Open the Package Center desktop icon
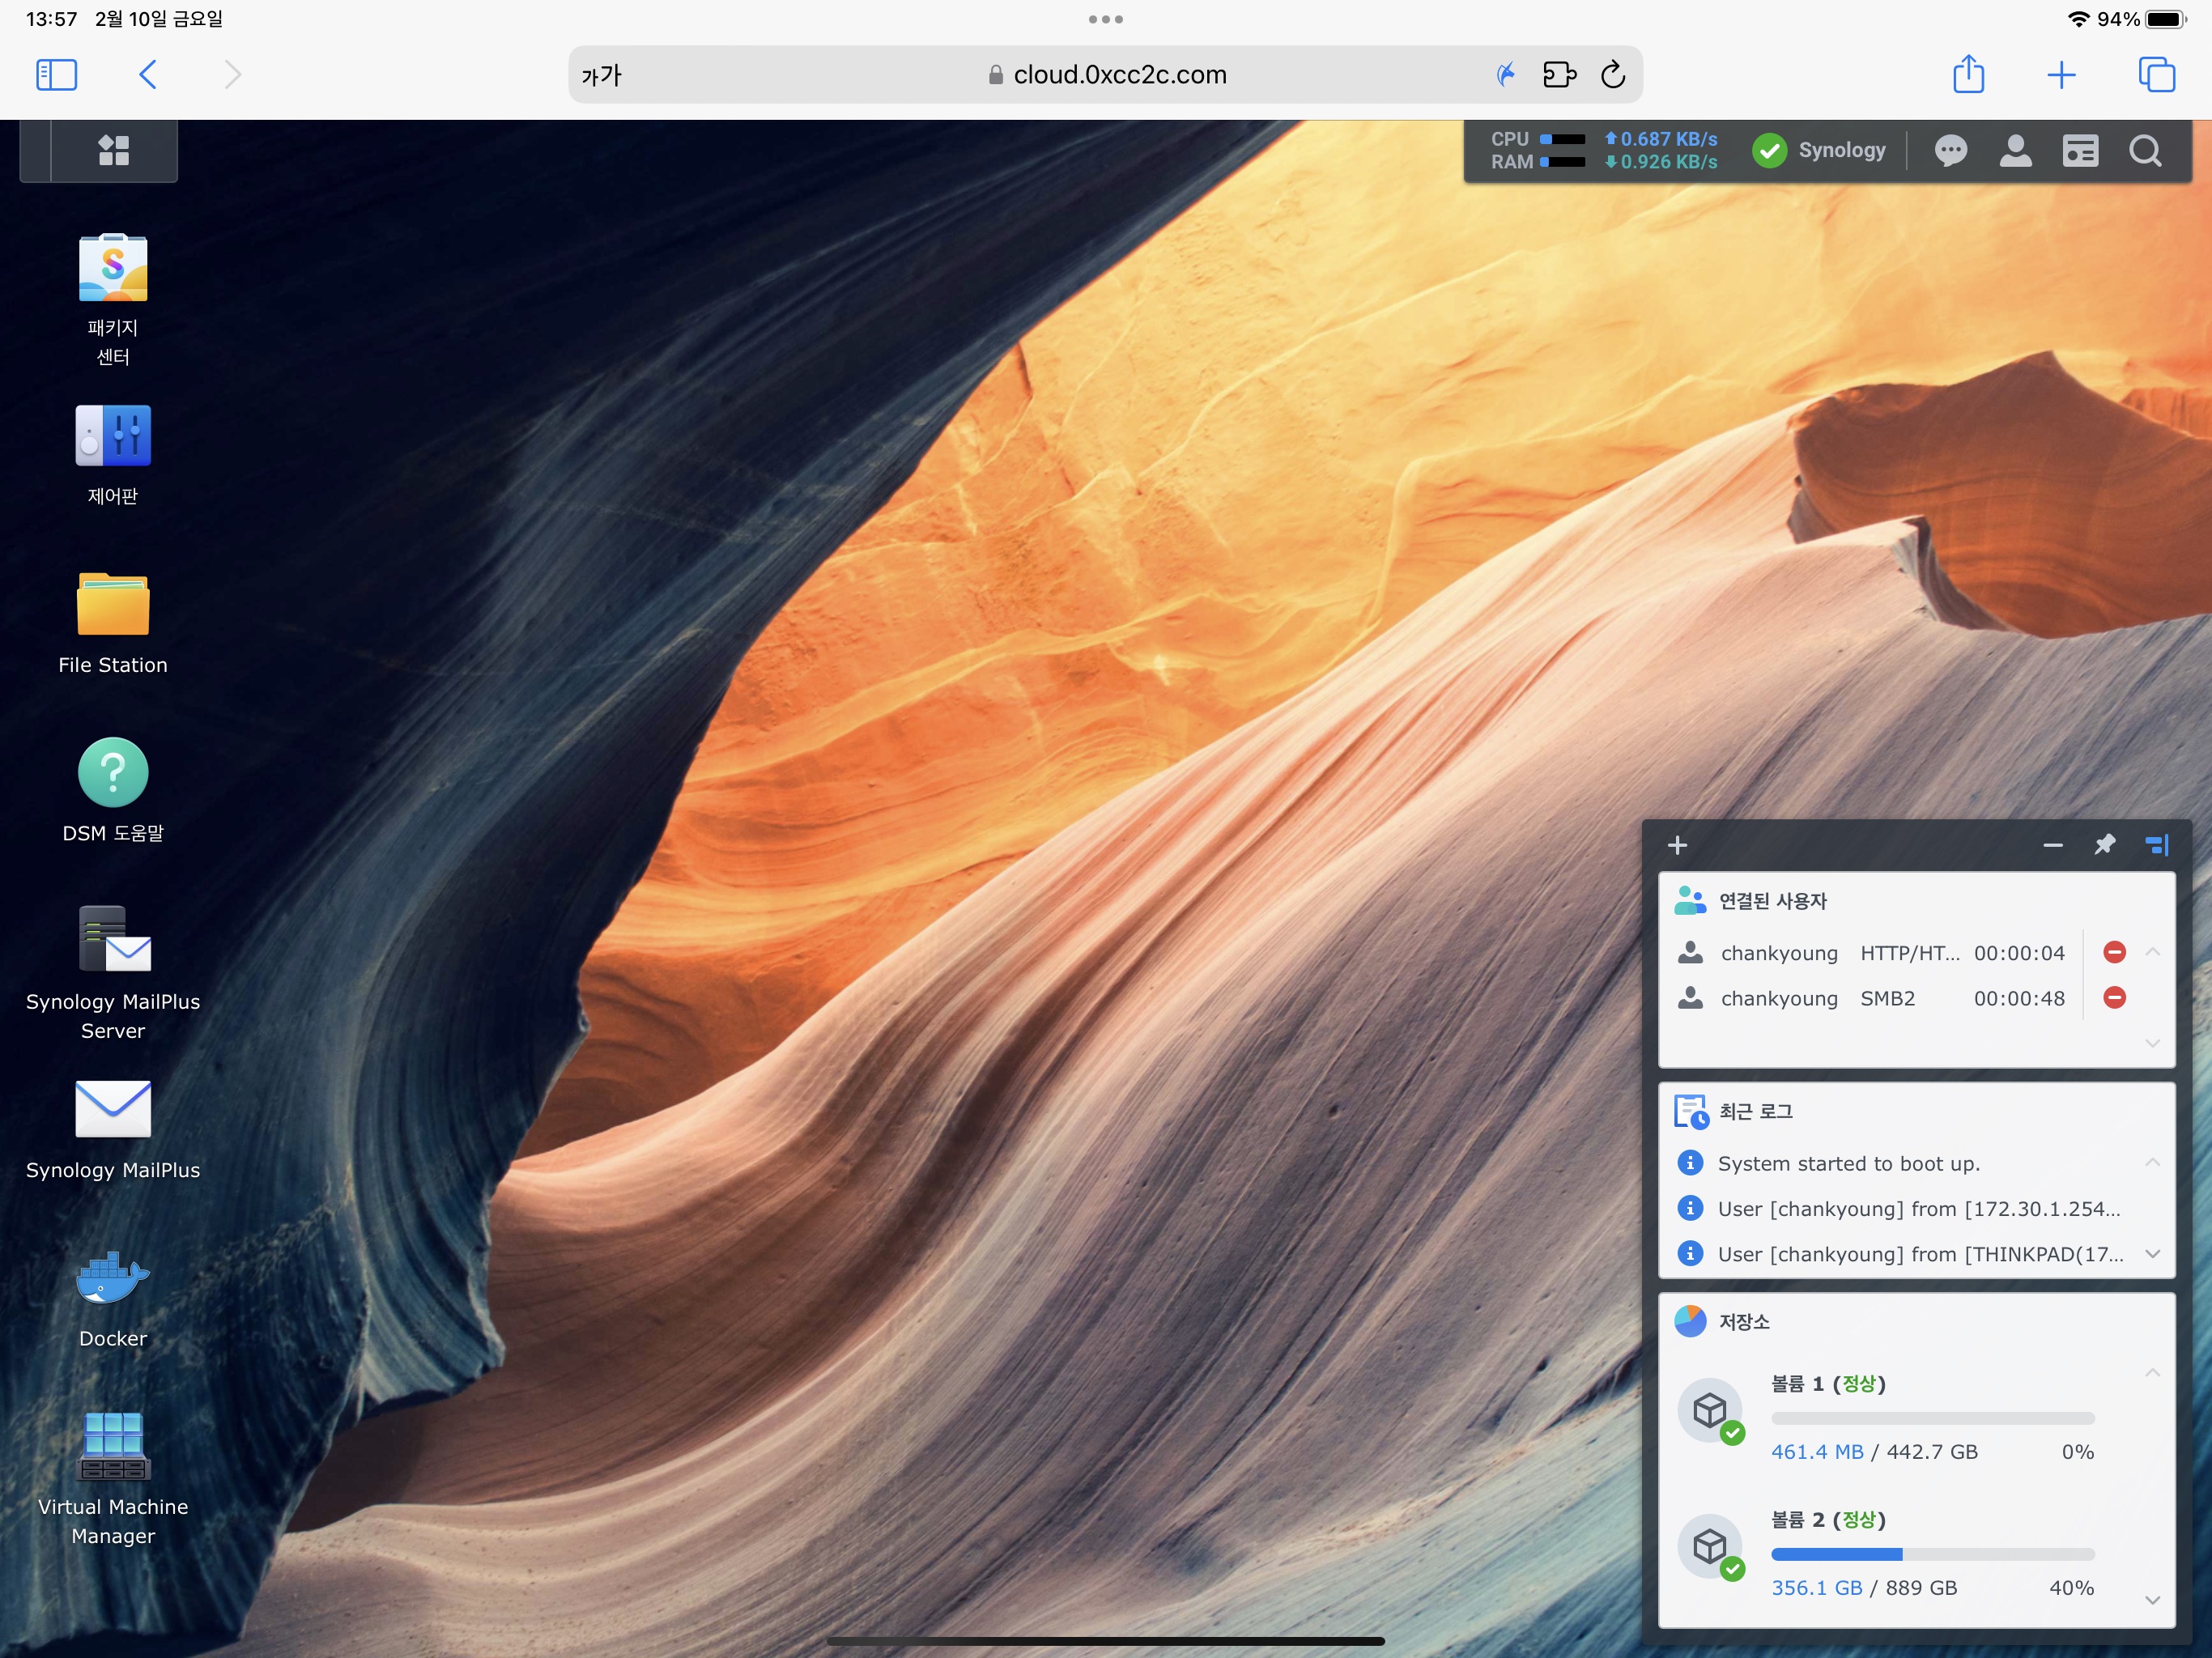 113,268
